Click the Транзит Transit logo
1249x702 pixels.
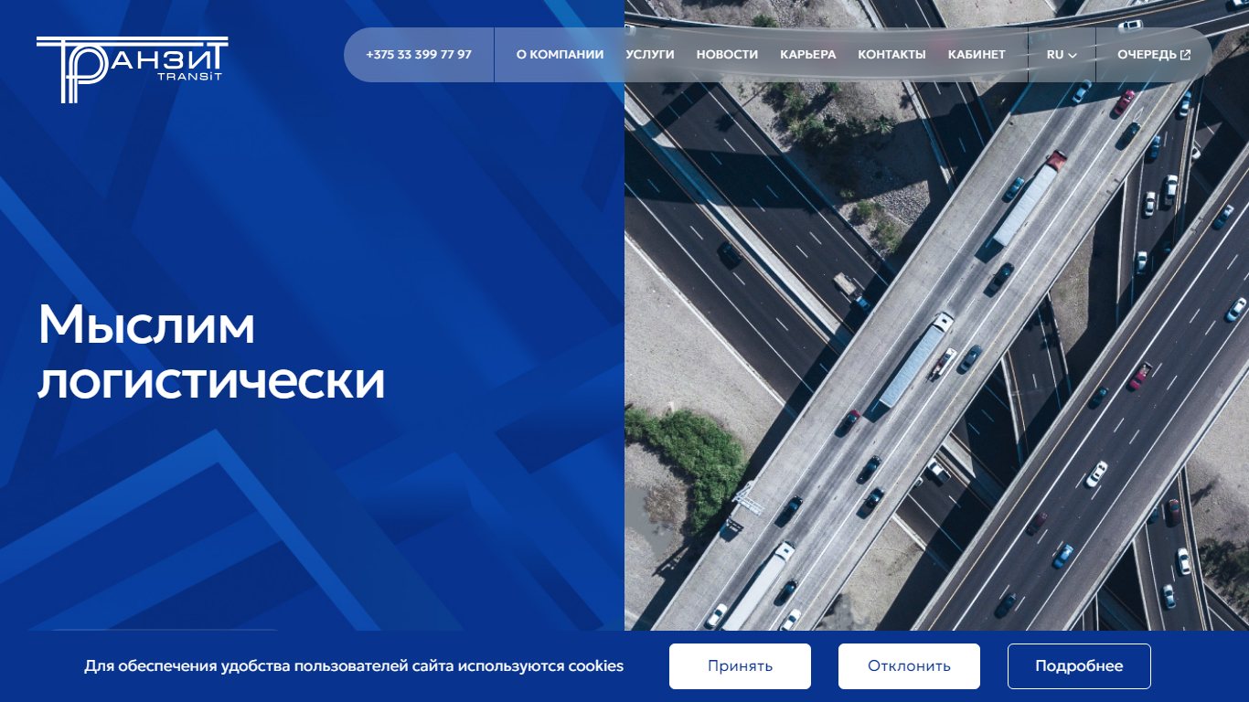coord(132,69)
